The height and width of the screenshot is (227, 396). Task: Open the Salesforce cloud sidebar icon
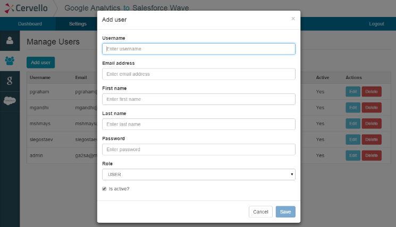(10, 101)
